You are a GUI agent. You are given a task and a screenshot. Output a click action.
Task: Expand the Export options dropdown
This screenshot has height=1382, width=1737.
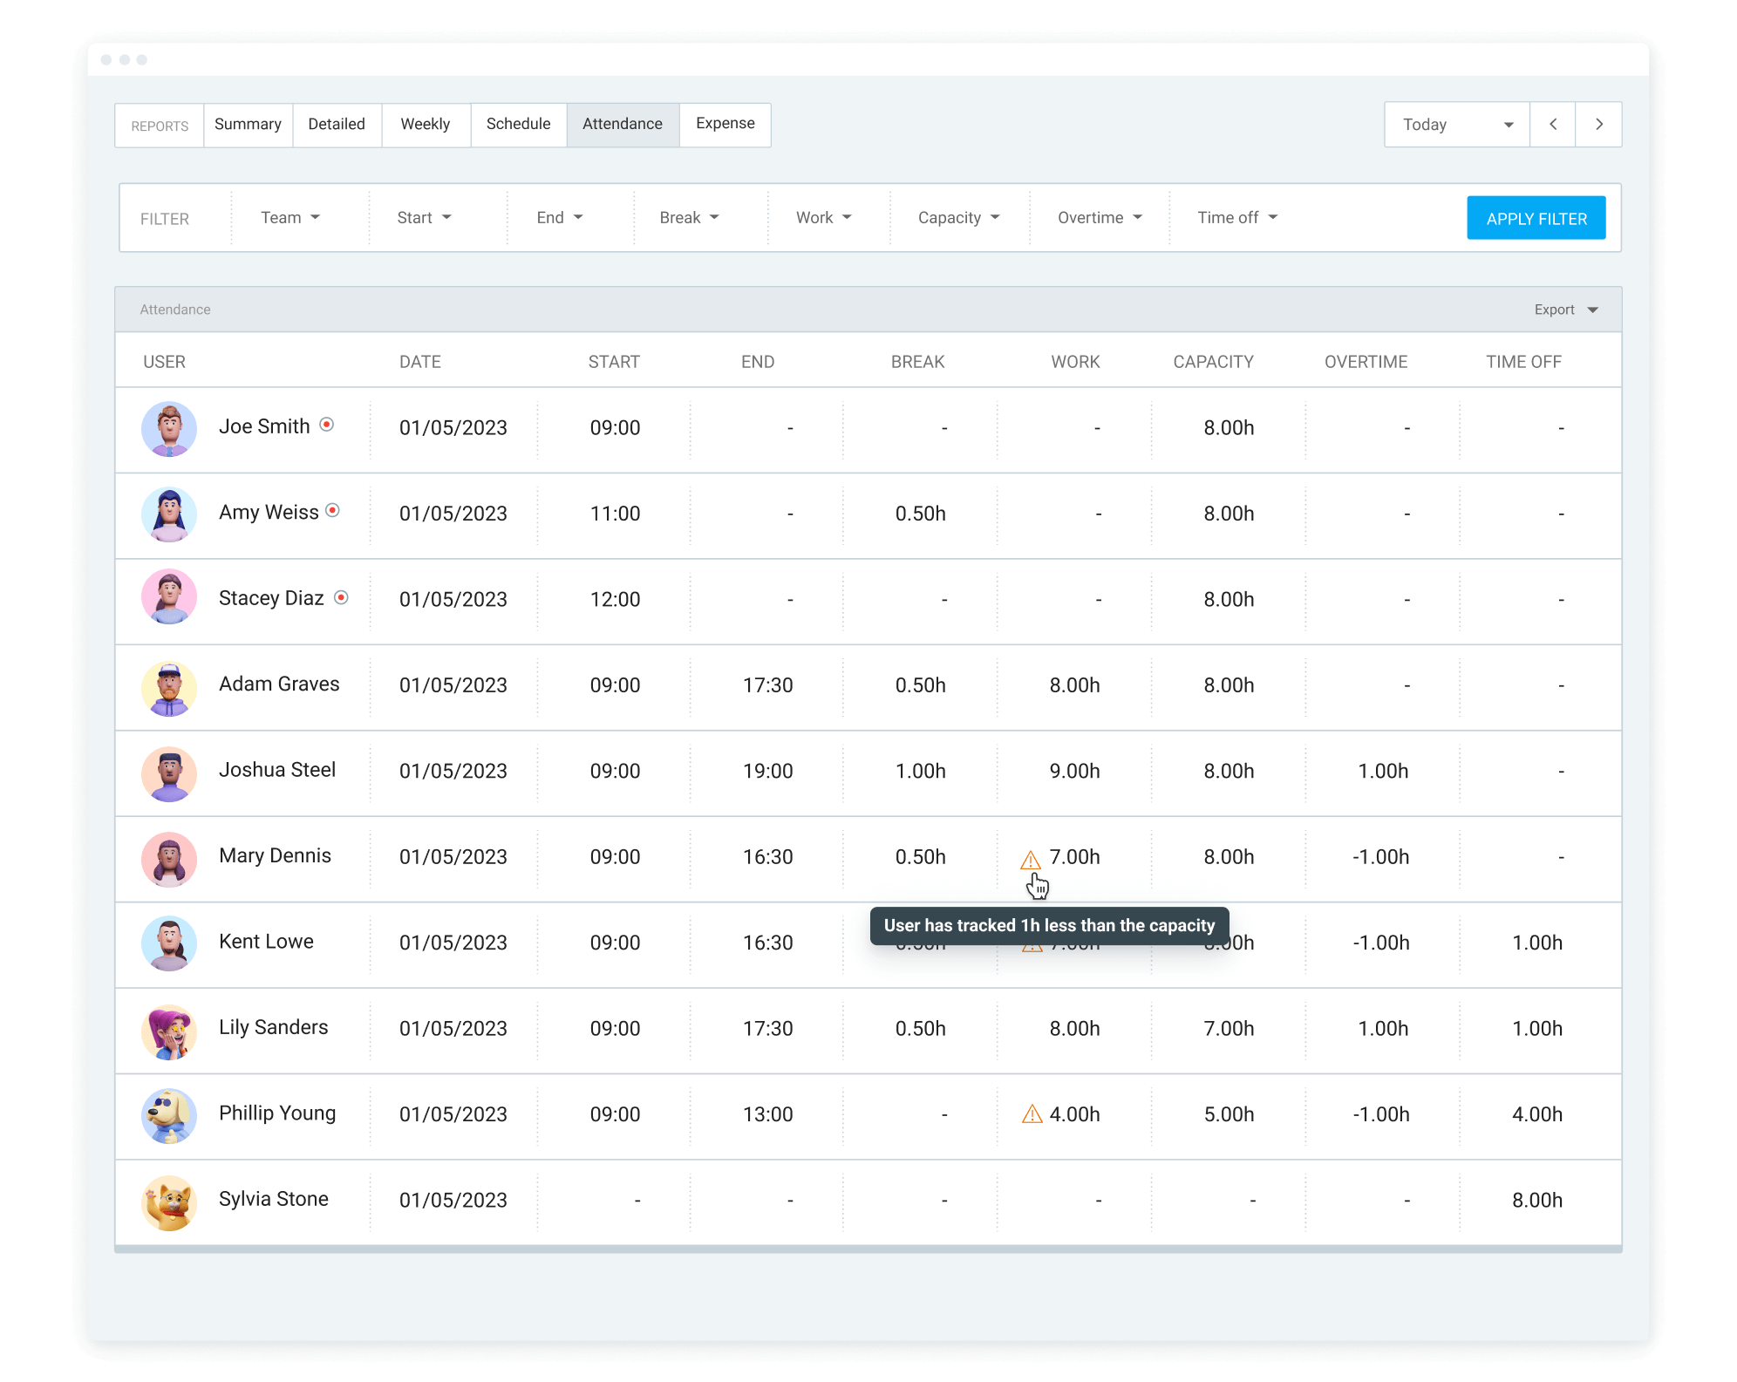(1564, 310)
